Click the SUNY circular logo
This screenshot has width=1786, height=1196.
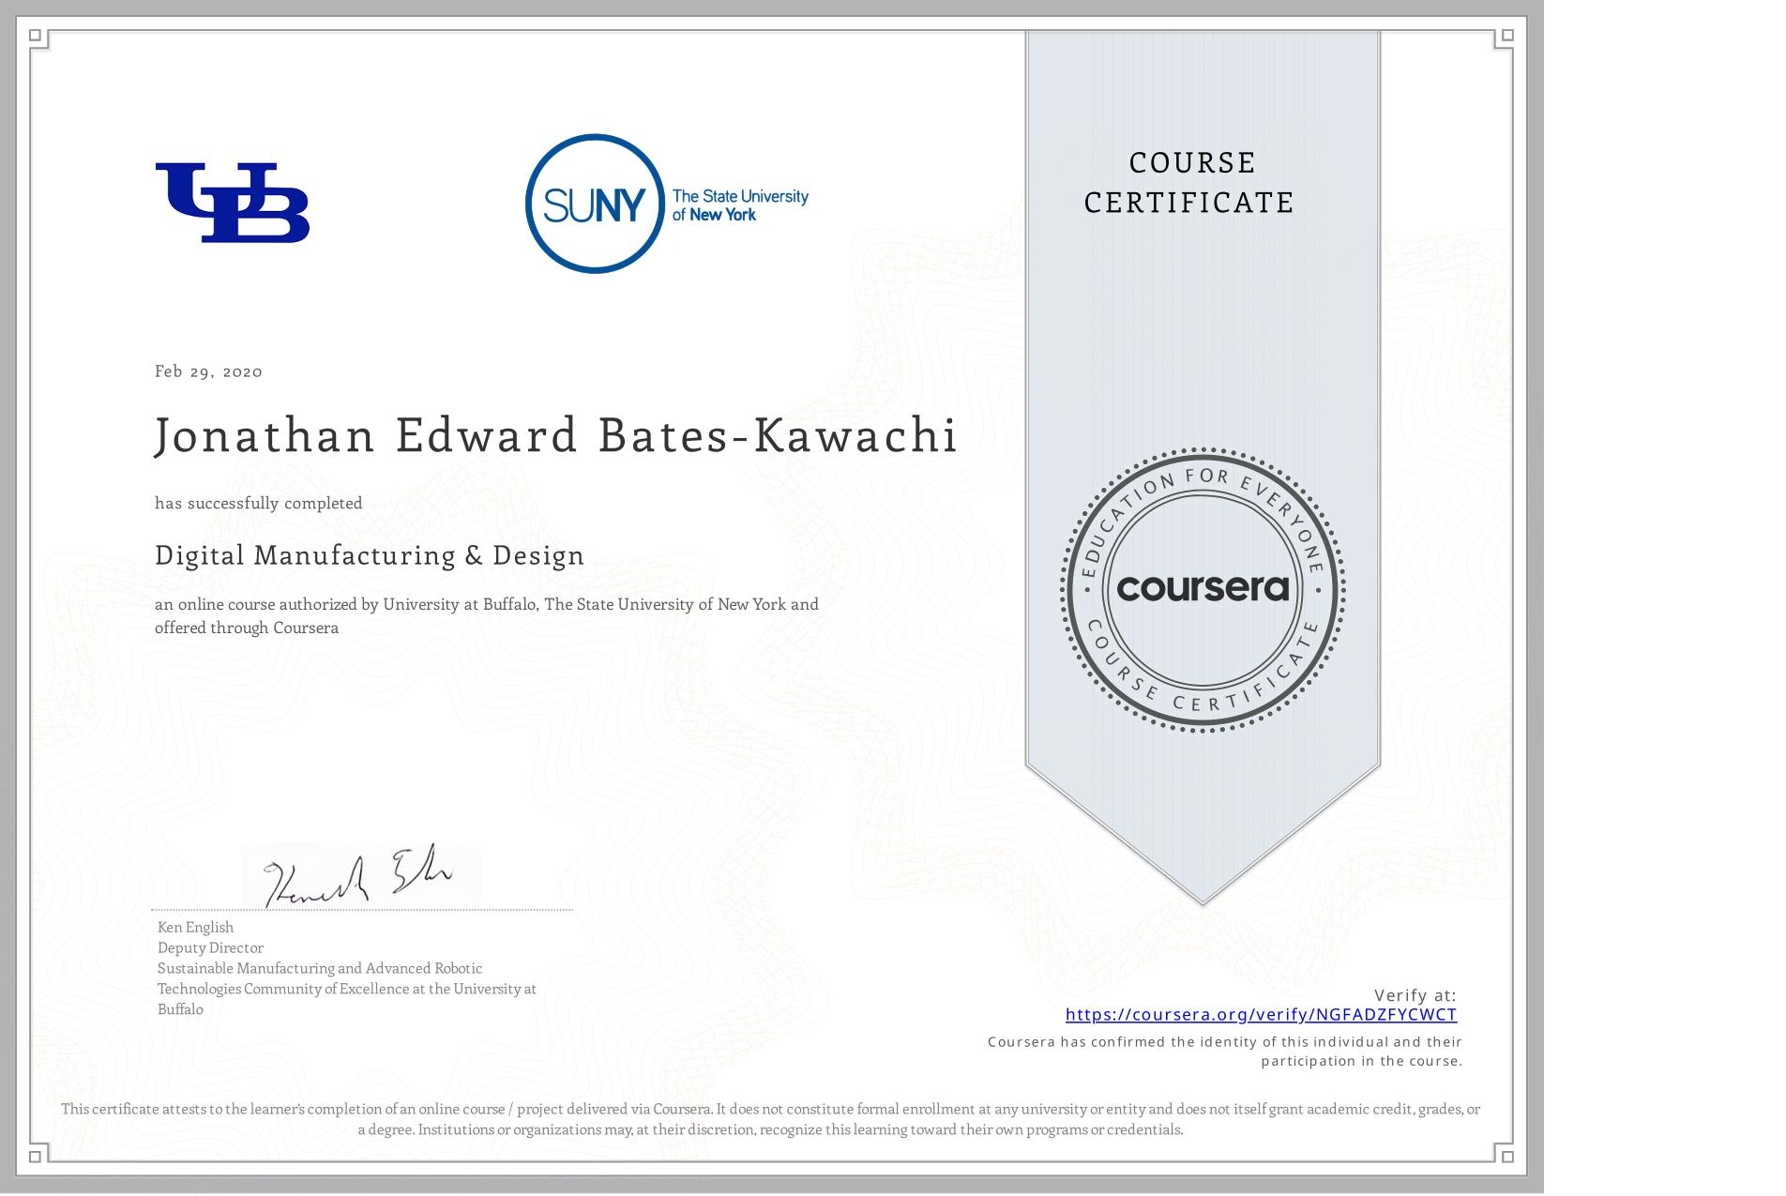coord(595,204)
